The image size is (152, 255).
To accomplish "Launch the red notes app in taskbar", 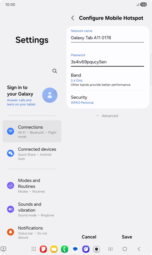I will pyautogui.click(x=43, y=249).
